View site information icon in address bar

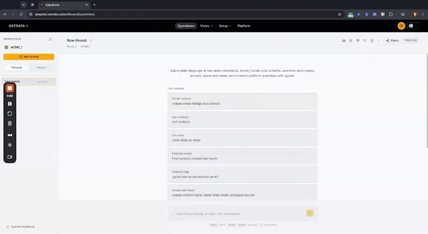tap(30, 14)
